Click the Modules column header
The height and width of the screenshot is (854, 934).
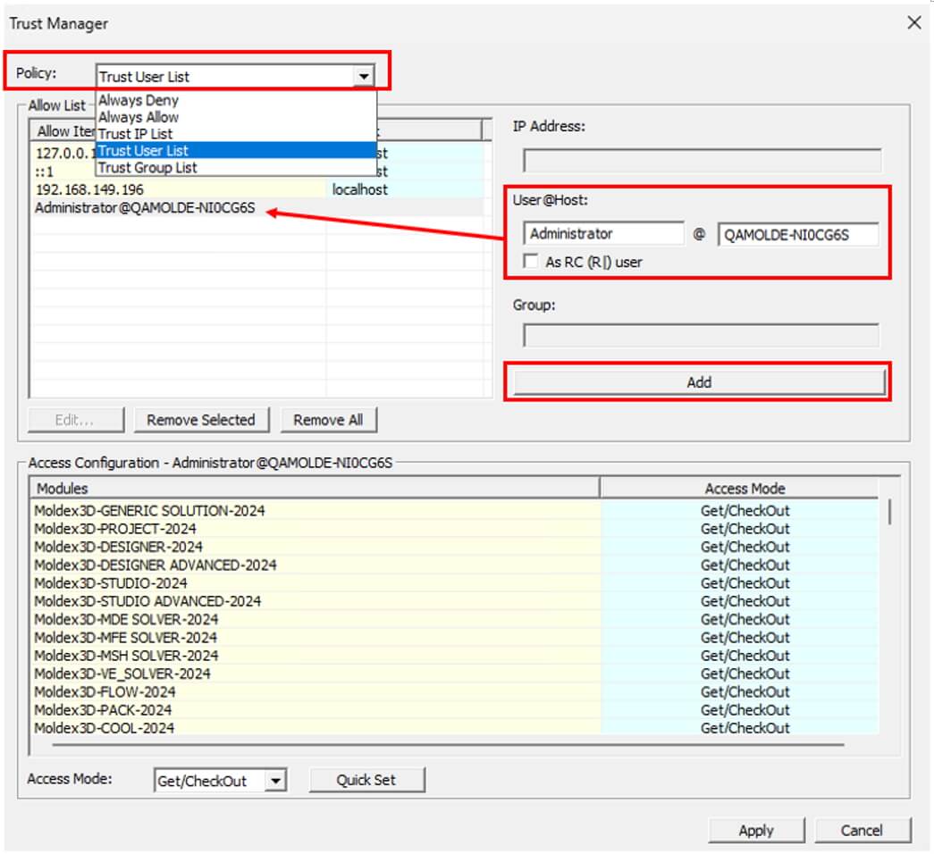[x=315, y=489]
